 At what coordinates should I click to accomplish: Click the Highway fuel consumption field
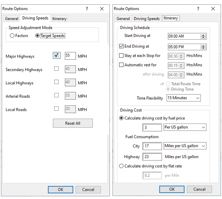tap(152, 157)
